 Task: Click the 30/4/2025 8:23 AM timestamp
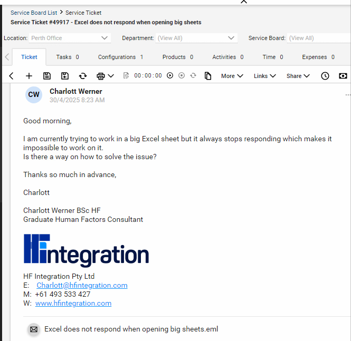(77, 100)
